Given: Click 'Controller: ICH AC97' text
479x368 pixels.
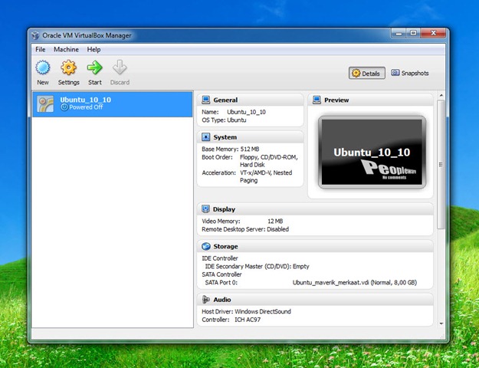Looking at the screenshot, I should pyautogui.click(x=231, y=320).
